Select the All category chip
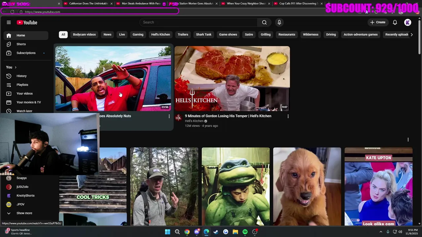The height and width of the screenshot is (237, 422). [63, 35]
